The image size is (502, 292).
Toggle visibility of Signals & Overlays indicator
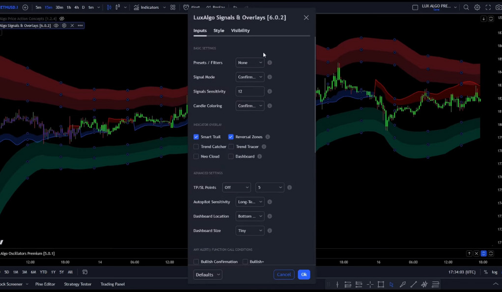56,26
